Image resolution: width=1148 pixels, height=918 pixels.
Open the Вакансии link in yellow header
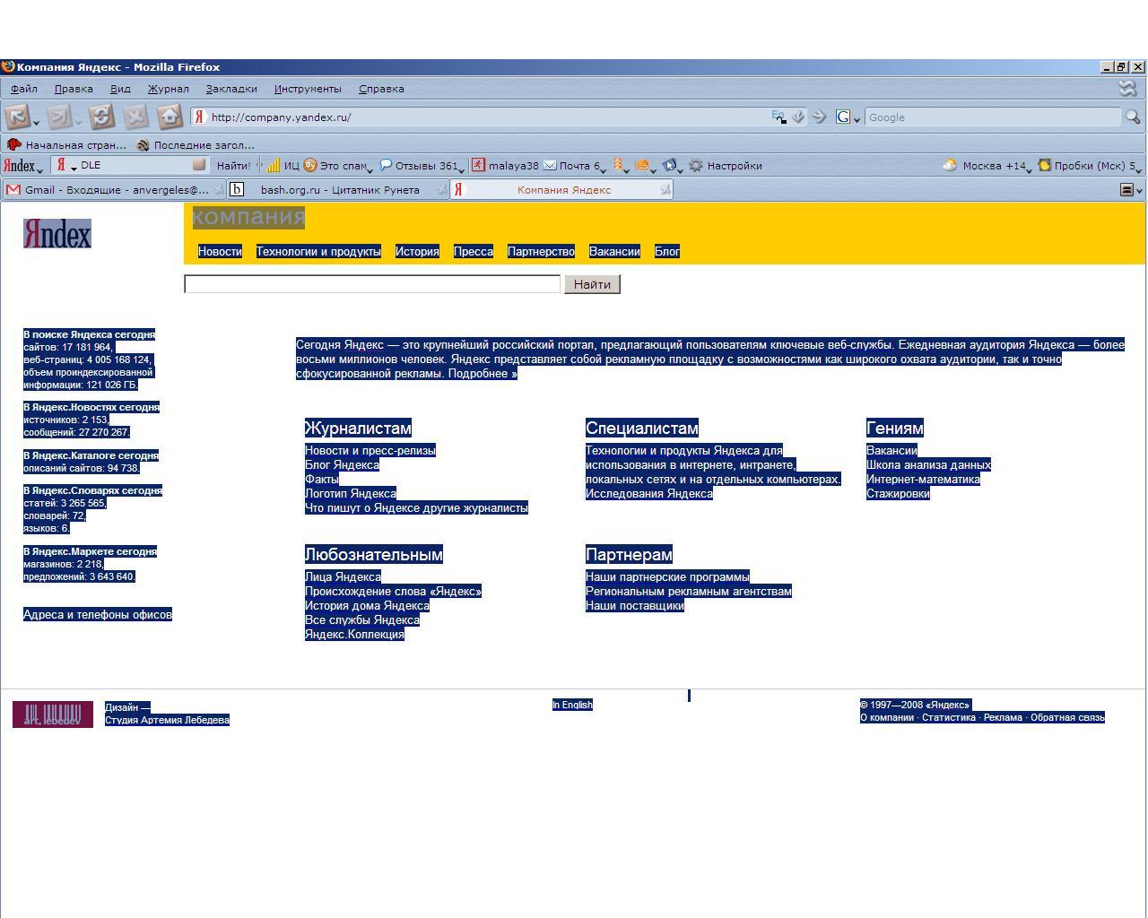coord(614,252)
